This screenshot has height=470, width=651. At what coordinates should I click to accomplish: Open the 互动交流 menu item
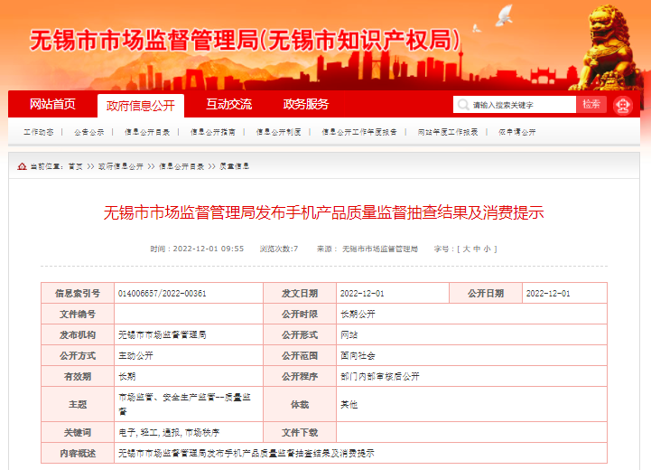tap(228, 104)
